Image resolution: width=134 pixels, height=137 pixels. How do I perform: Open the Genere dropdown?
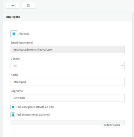(68, 66)
